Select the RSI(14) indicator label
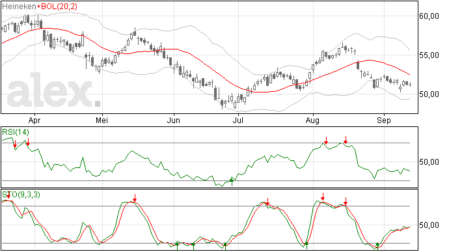 16,132
